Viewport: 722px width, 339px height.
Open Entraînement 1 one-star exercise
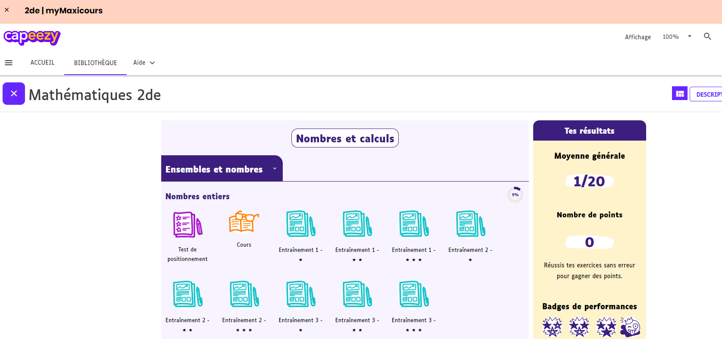(300, 224)
